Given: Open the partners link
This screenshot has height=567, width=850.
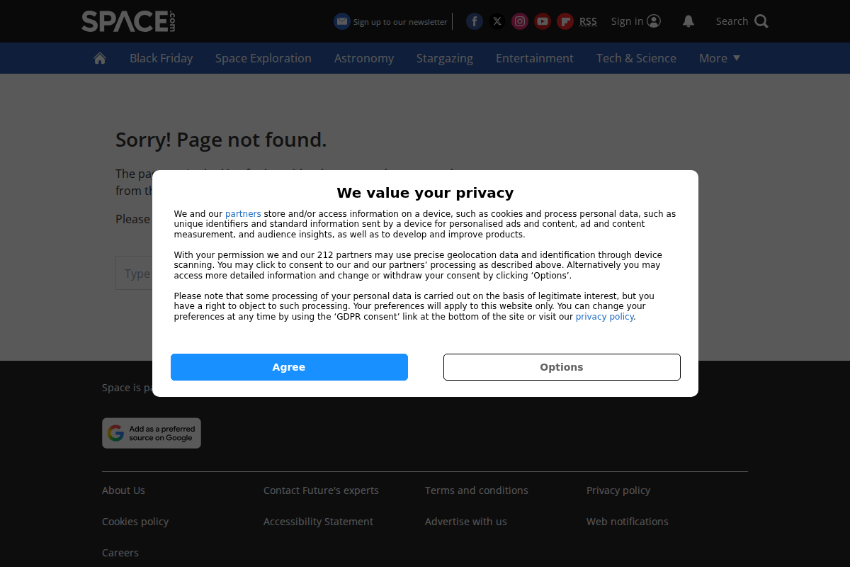Looking at the screenshot, I should coord(243,213).
